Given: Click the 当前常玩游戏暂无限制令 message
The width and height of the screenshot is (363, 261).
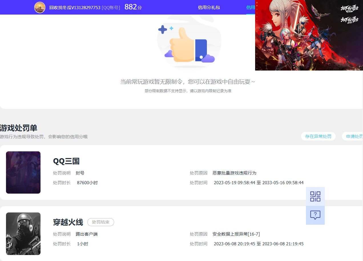Looking at the screenshot, I should tap(187, 82).
